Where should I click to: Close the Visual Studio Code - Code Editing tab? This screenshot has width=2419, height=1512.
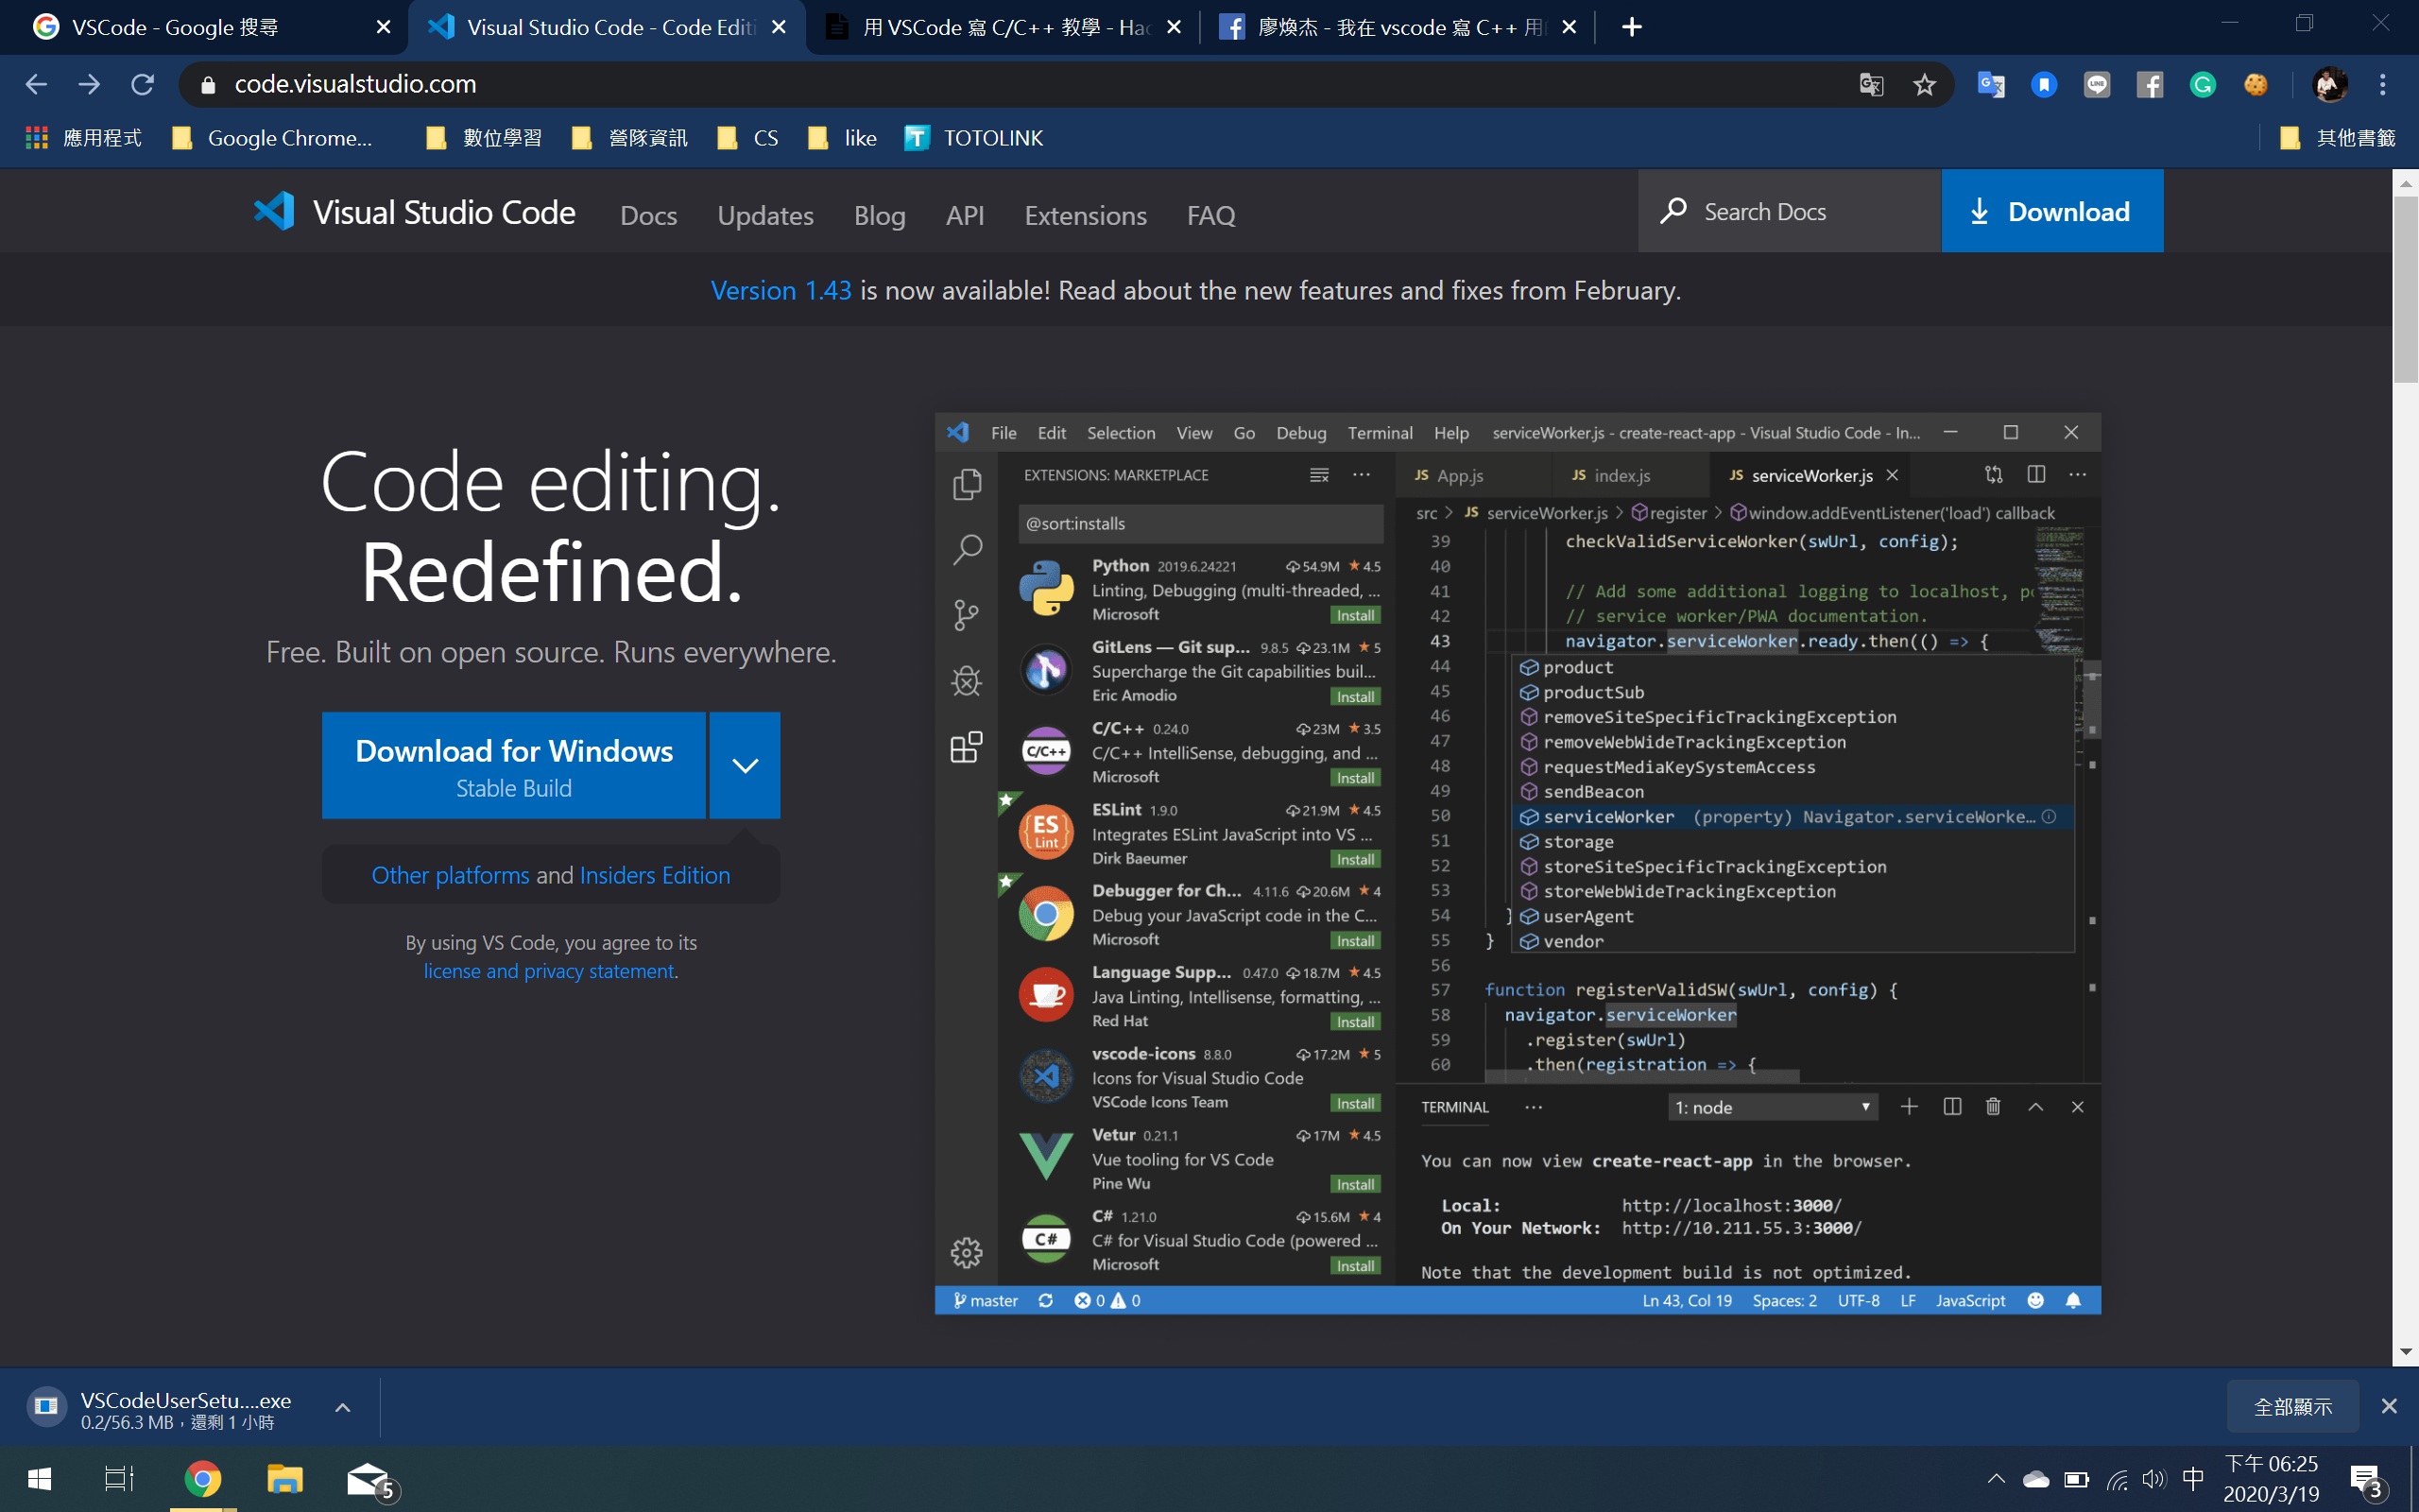pos(780,27)
